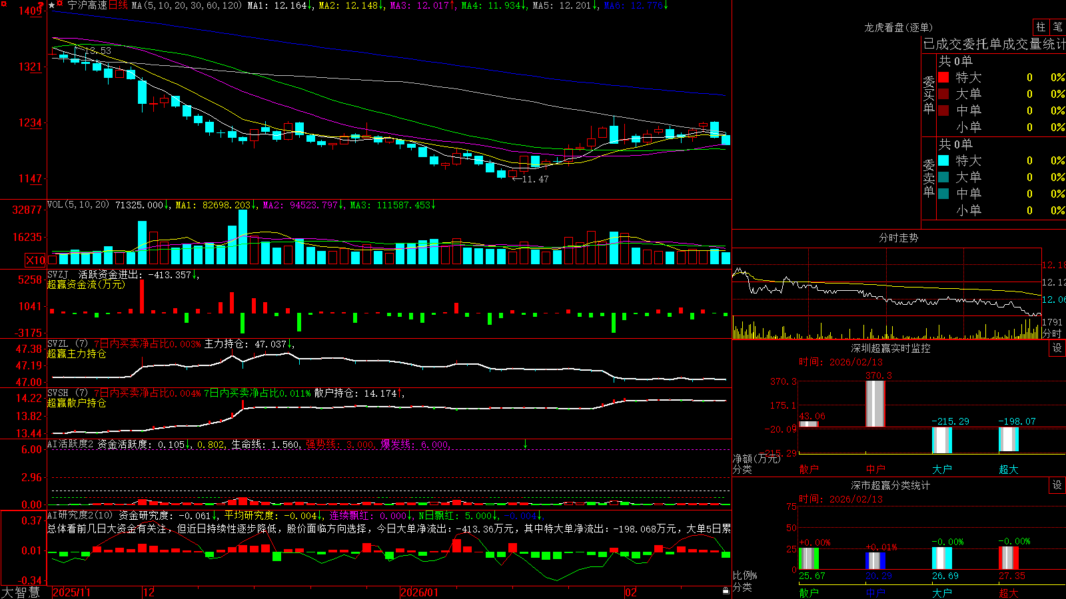Click the 委买单 section label

coord(929,96)
